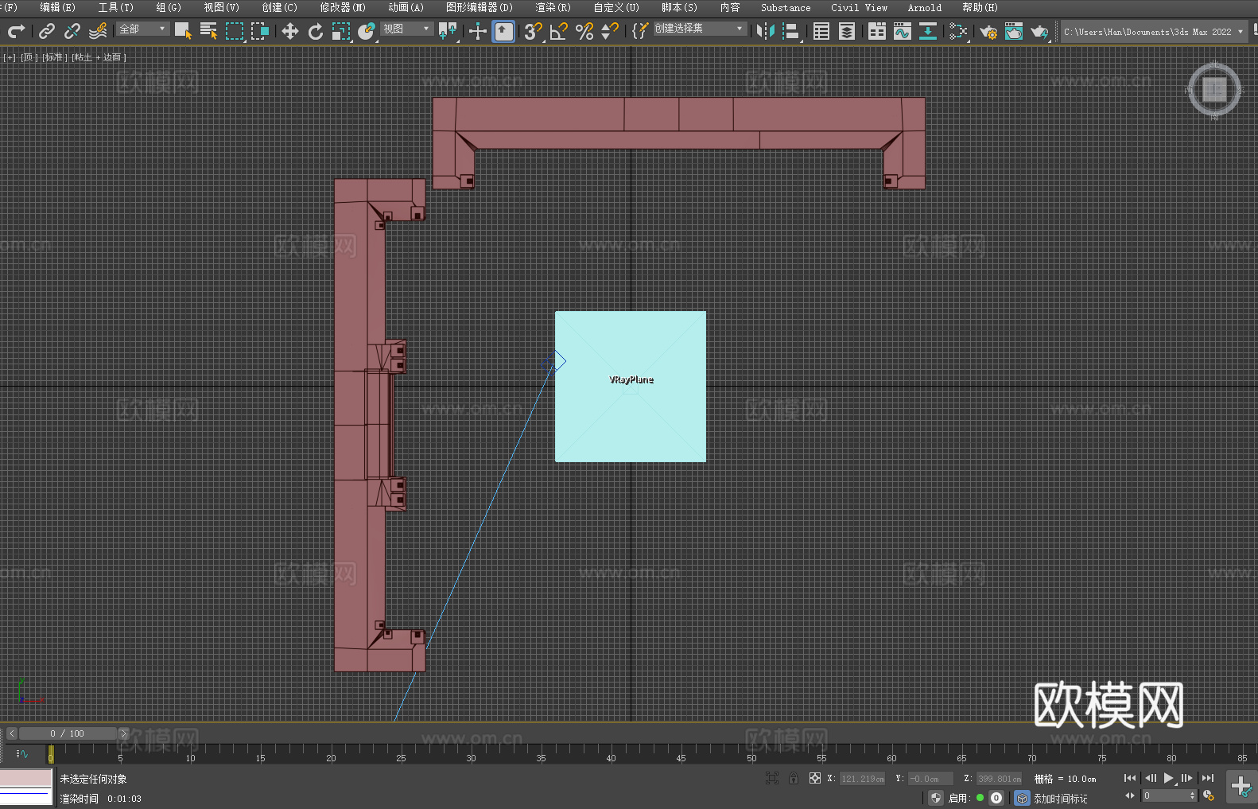Open the 组(G) menu
This screenshot has width=1258, height=809.
(169, 7)
